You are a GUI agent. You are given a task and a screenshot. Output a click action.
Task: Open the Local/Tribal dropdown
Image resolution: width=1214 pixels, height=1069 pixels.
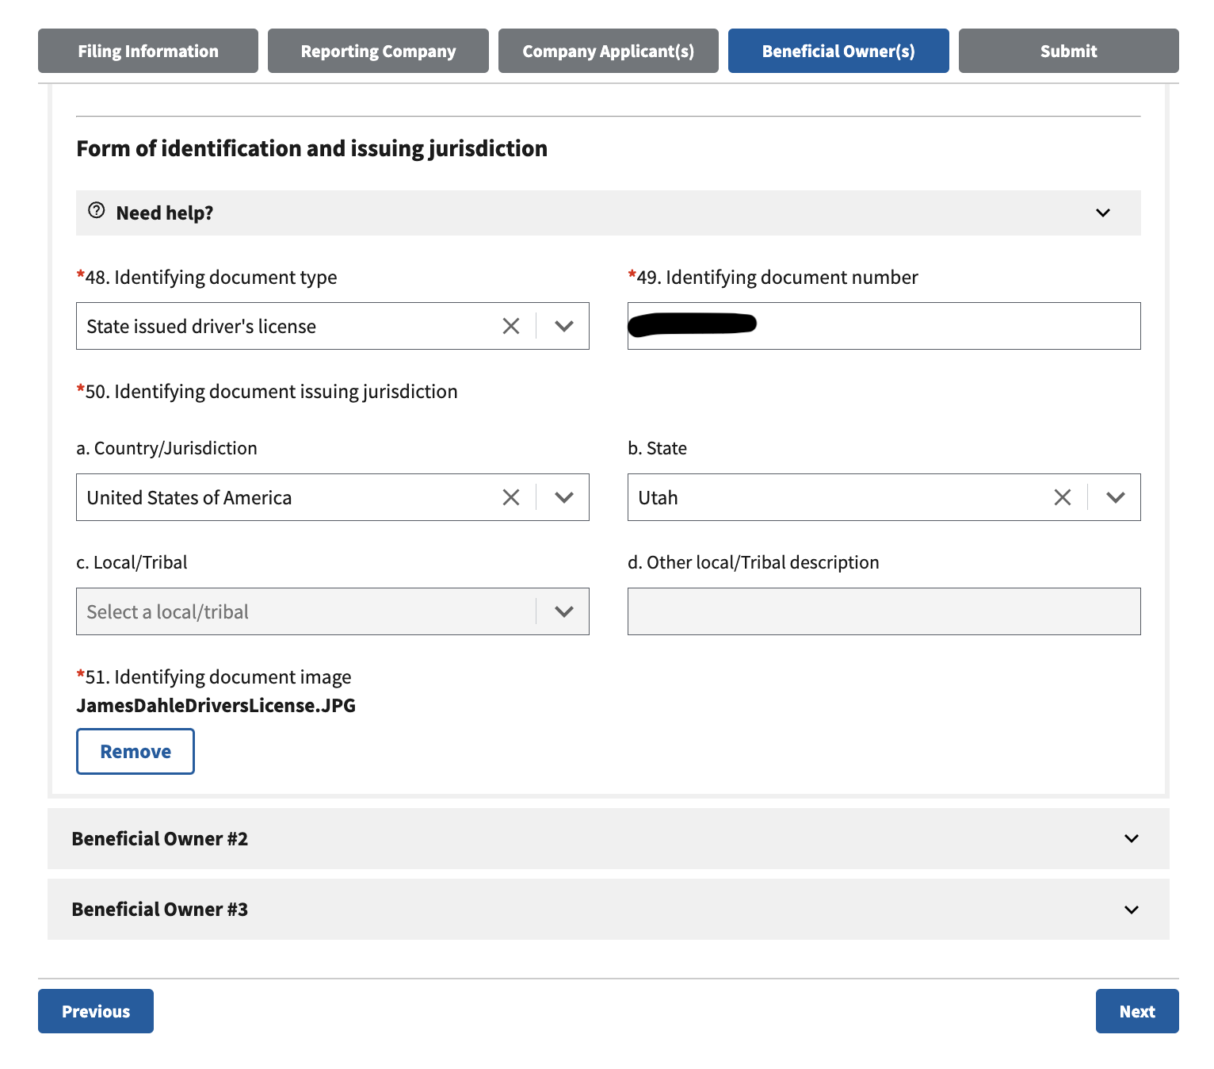tap(332, 611)
